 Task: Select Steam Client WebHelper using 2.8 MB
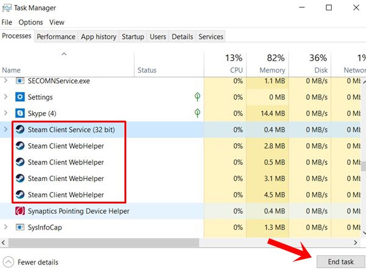(66, 146)
